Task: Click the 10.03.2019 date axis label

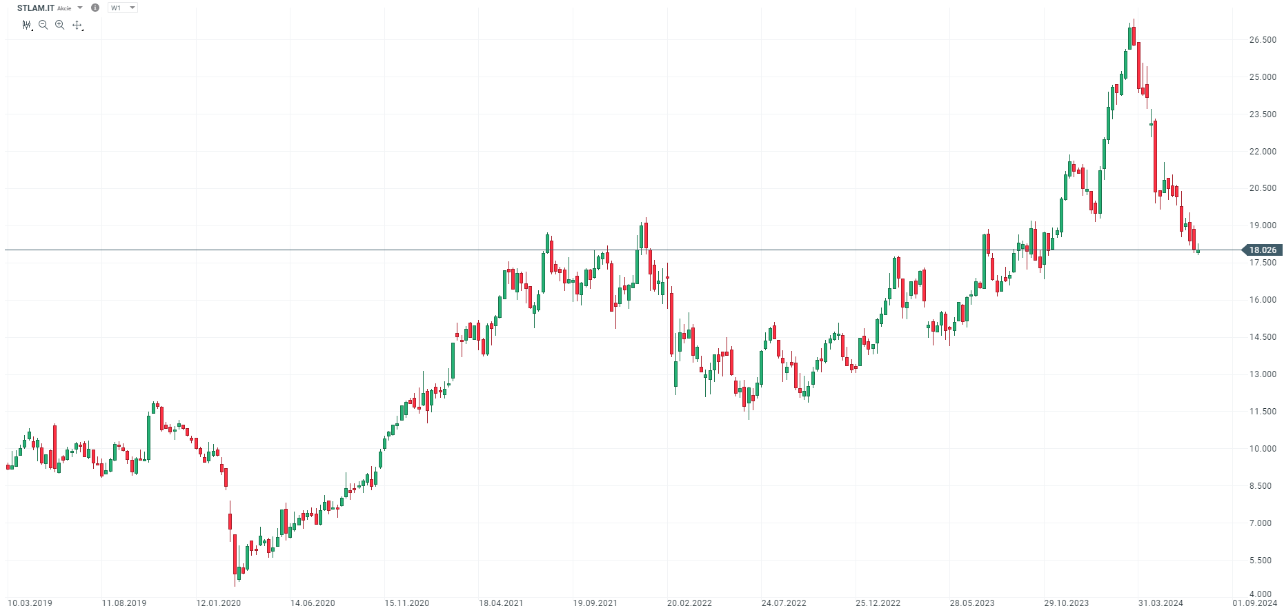Action: (x=30, y=603)
